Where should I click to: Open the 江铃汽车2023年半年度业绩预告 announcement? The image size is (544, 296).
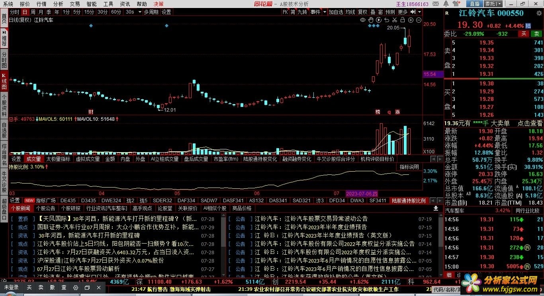coord(311,227)
